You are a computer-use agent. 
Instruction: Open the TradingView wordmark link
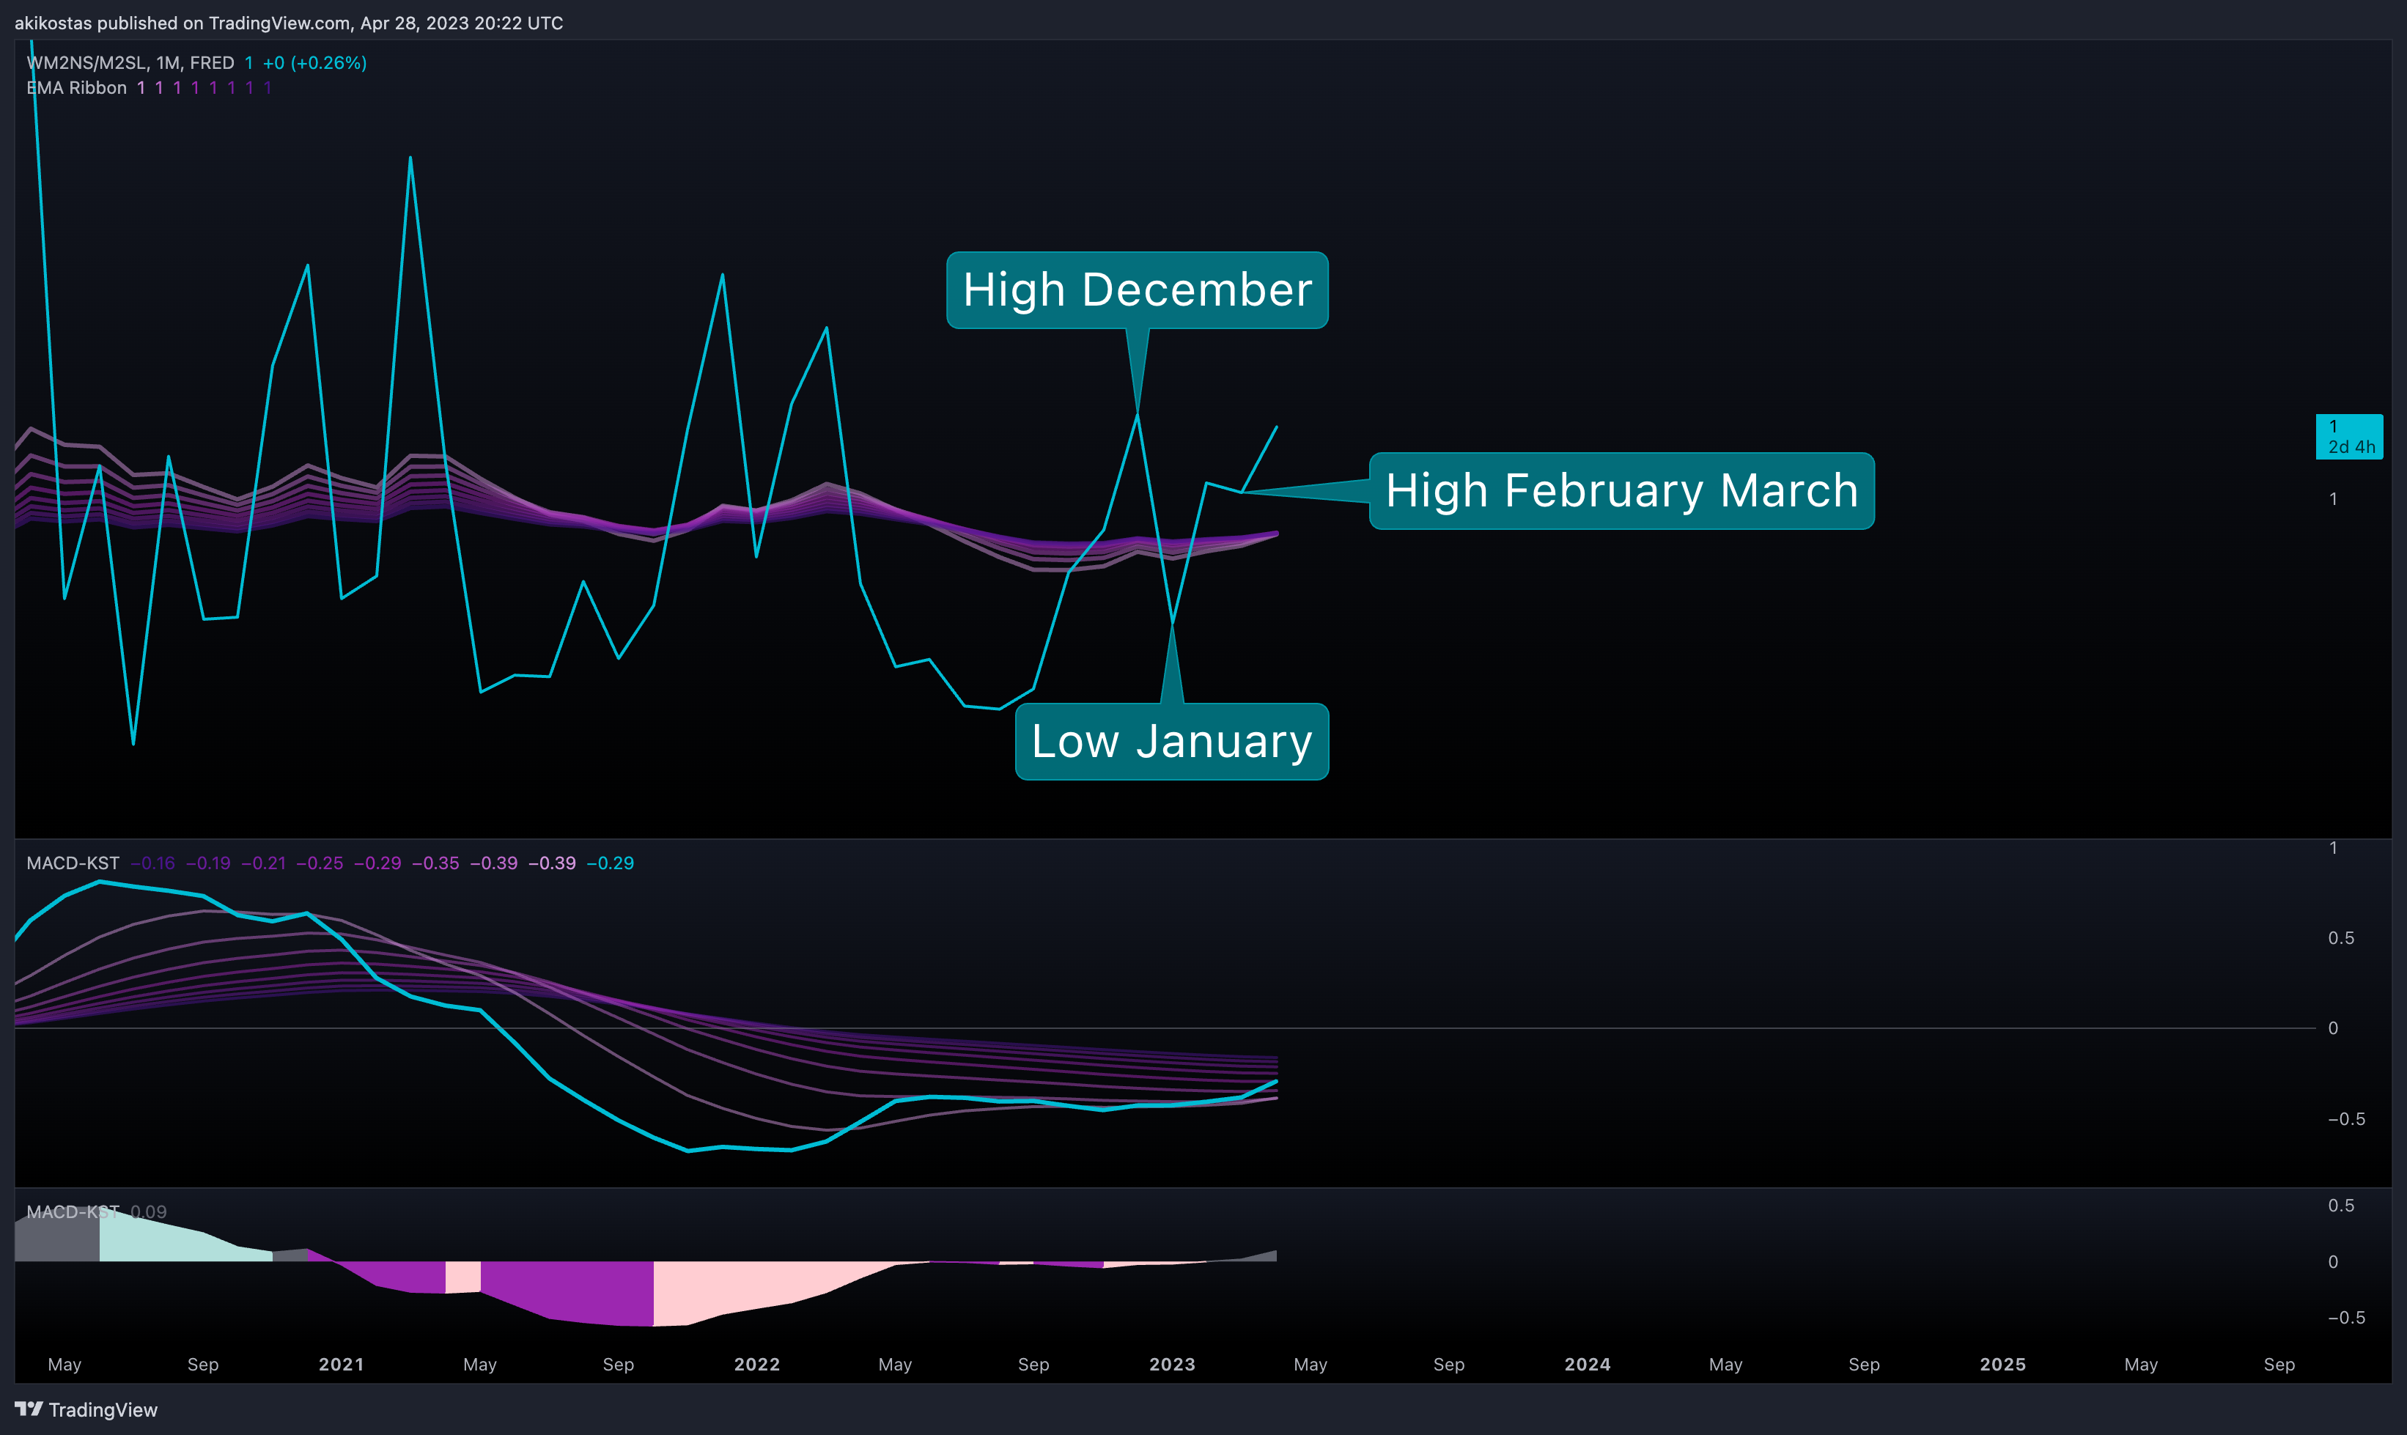pos(103,1410)
